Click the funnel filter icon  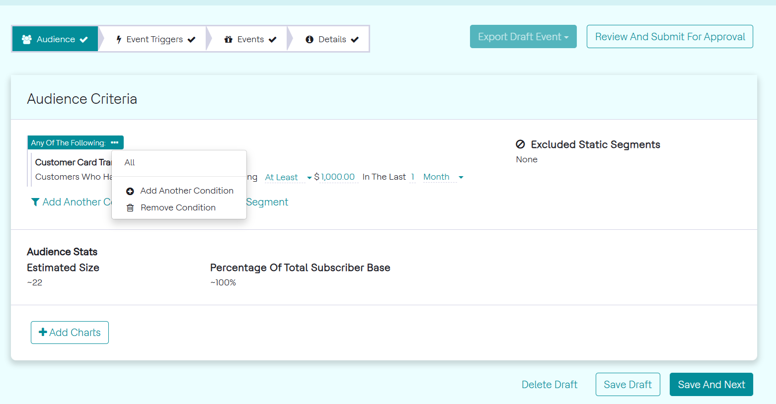[x=35, y=202]
